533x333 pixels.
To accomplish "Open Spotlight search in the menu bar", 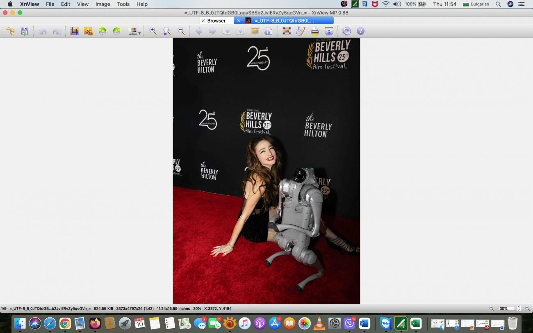I will point(498,4).
